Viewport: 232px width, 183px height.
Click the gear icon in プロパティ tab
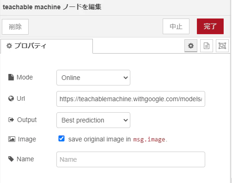pyautogui.click(x=9, y=46)
